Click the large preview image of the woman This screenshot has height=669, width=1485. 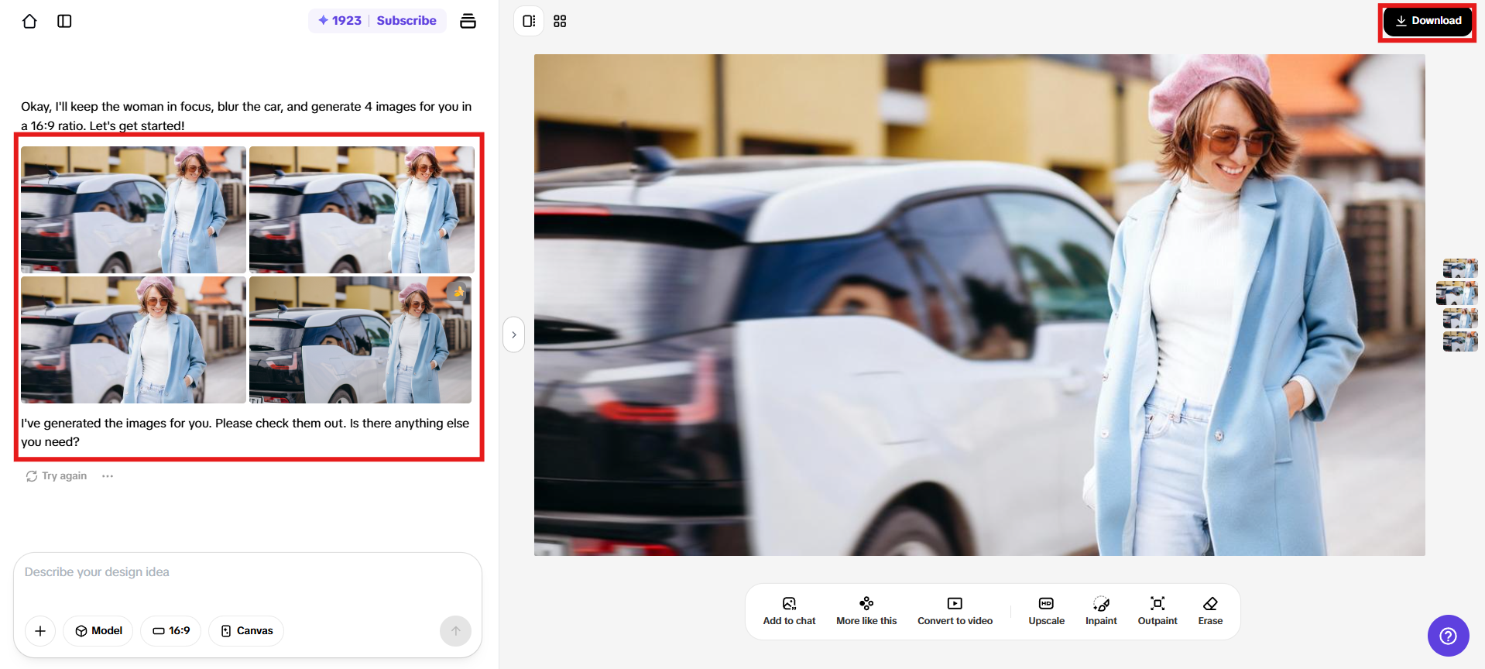979,305
